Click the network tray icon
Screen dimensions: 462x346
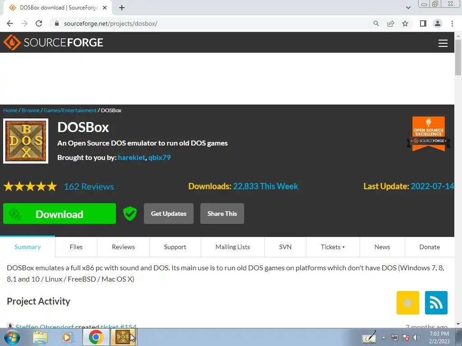click(394, 337)
